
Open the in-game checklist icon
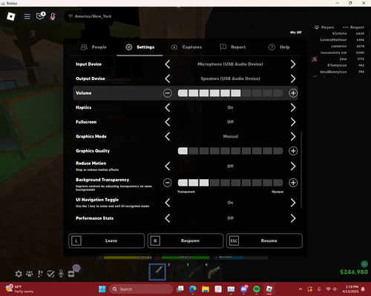click(50, 274)
